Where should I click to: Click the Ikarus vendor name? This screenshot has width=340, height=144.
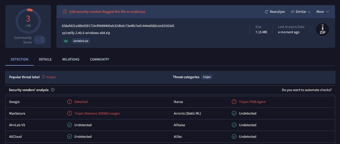pos(178,102)
